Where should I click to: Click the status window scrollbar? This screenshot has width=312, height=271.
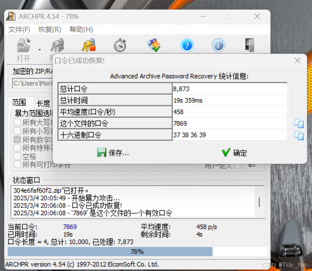tap(259, 201)
